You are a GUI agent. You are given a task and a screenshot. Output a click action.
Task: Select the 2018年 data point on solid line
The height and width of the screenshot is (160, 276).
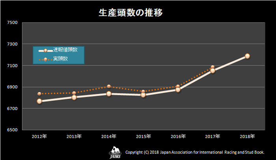[247, 56]
